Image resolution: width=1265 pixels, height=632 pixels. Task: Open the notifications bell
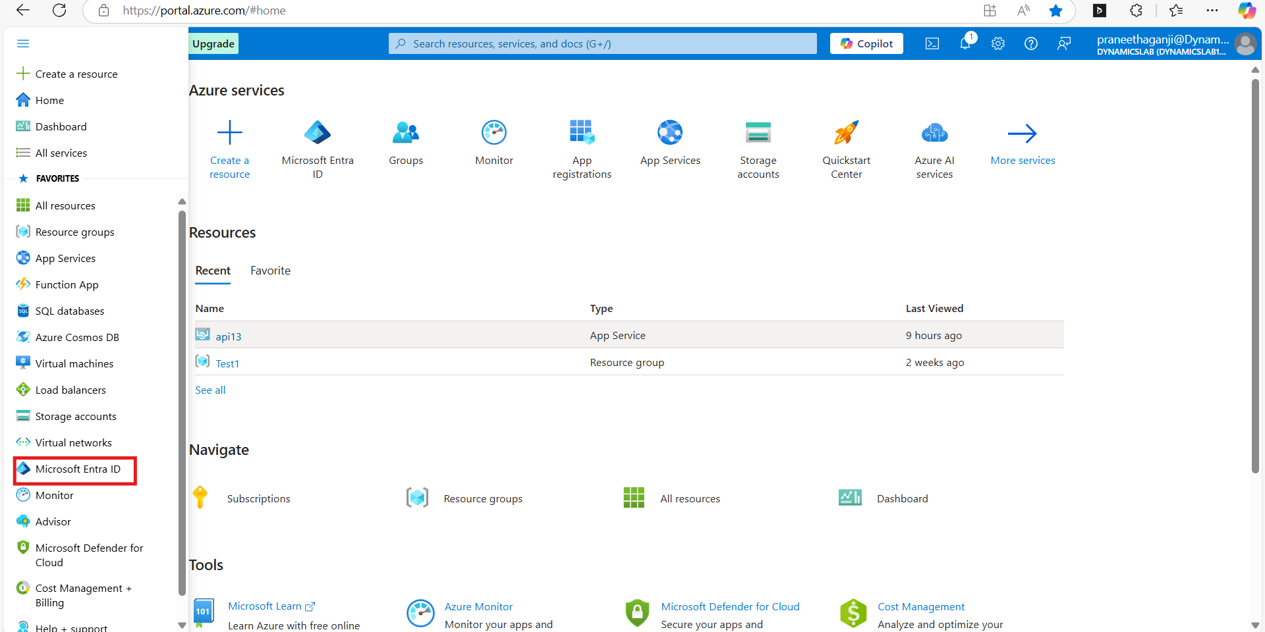965,43
